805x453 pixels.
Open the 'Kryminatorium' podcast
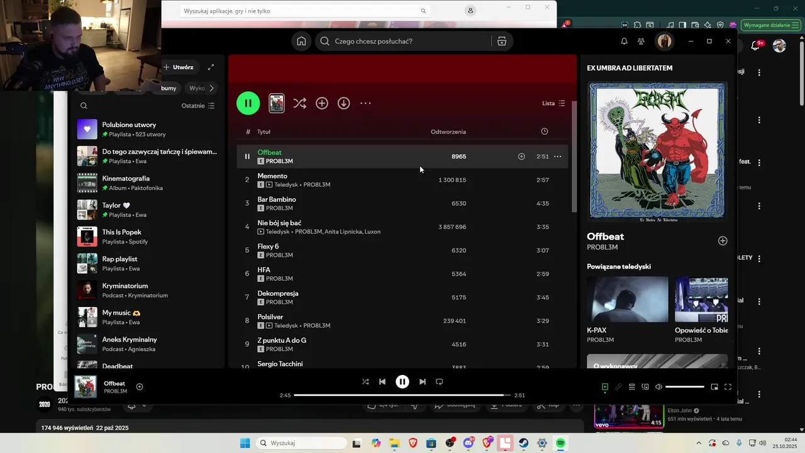pos(146,290)
